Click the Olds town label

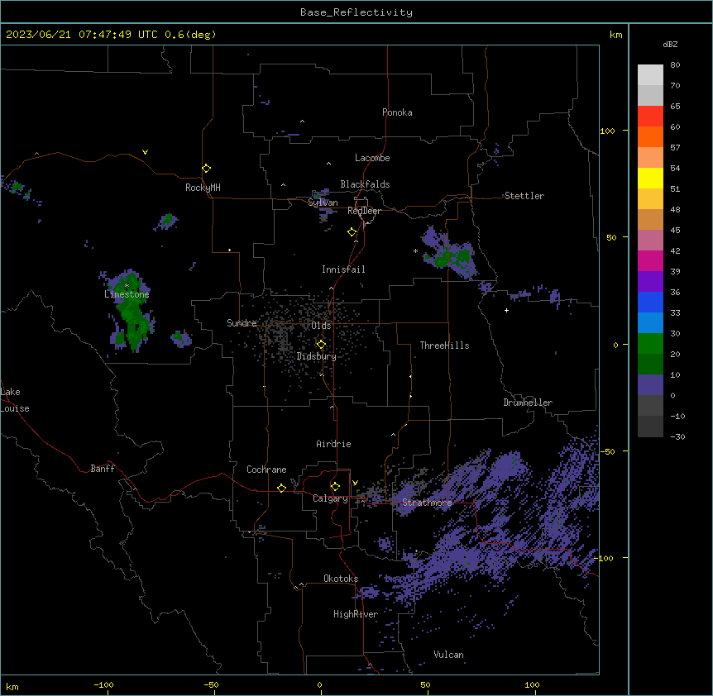point(321,326)
